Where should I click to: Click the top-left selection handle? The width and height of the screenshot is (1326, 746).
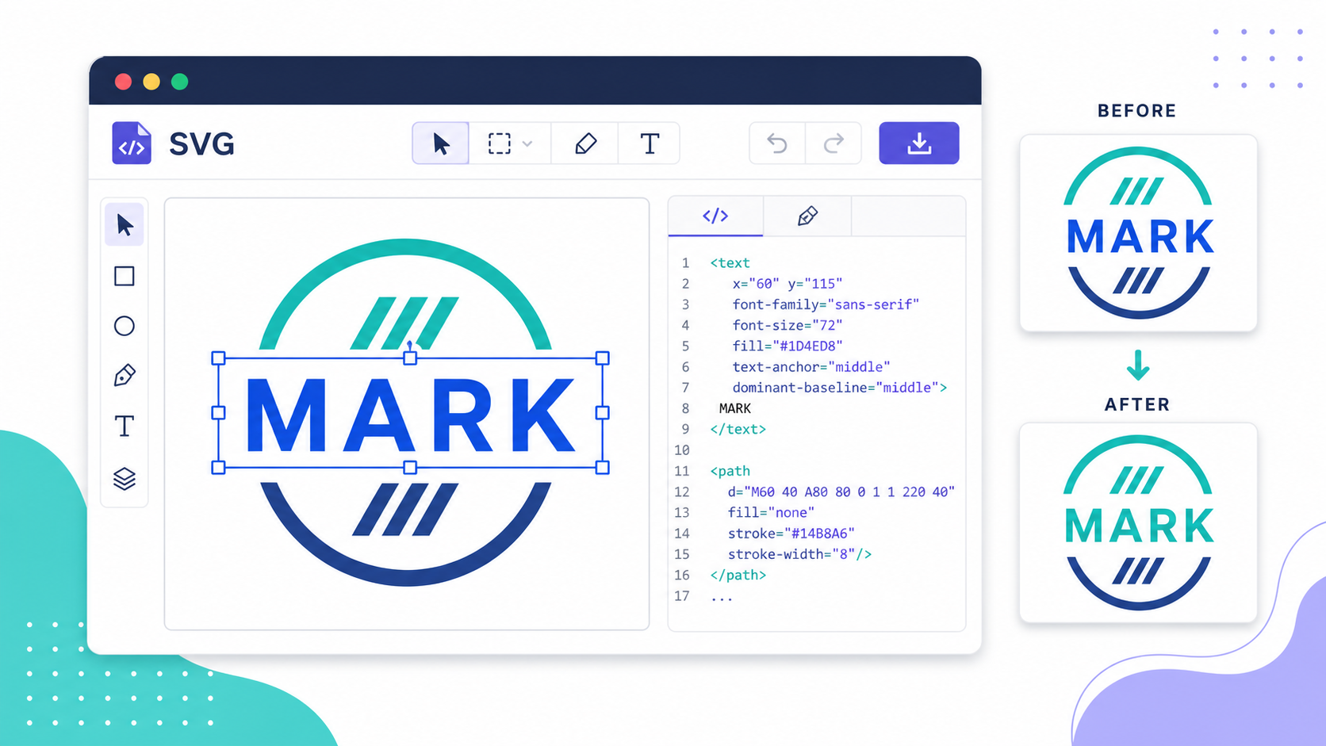point(219,358)
